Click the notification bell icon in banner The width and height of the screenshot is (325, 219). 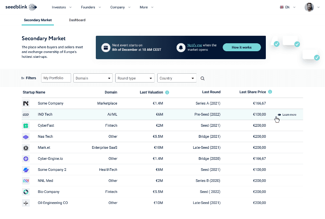181,48
